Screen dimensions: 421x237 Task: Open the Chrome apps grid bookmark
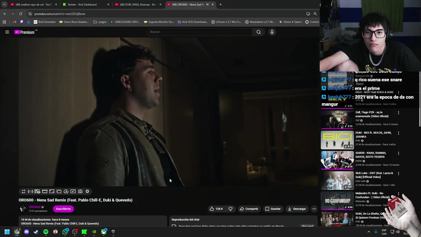[x=4, y=22]
